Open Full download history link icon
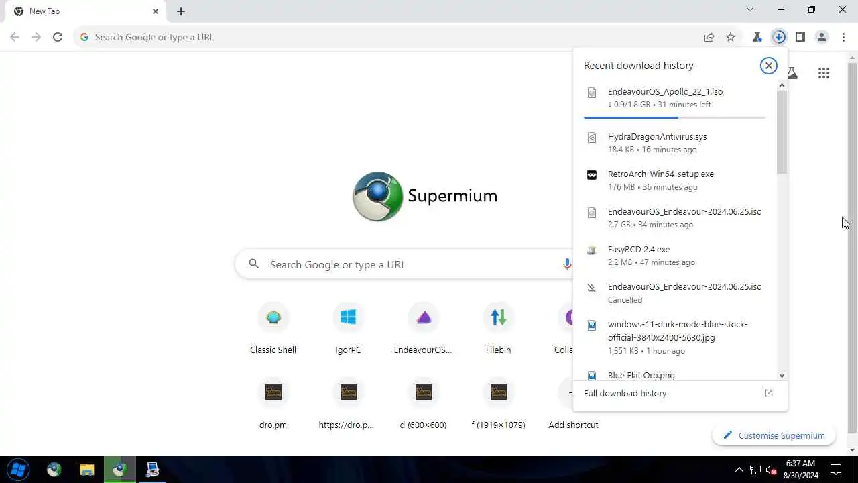Screen dimensions: 858x483 pos(769,393)
